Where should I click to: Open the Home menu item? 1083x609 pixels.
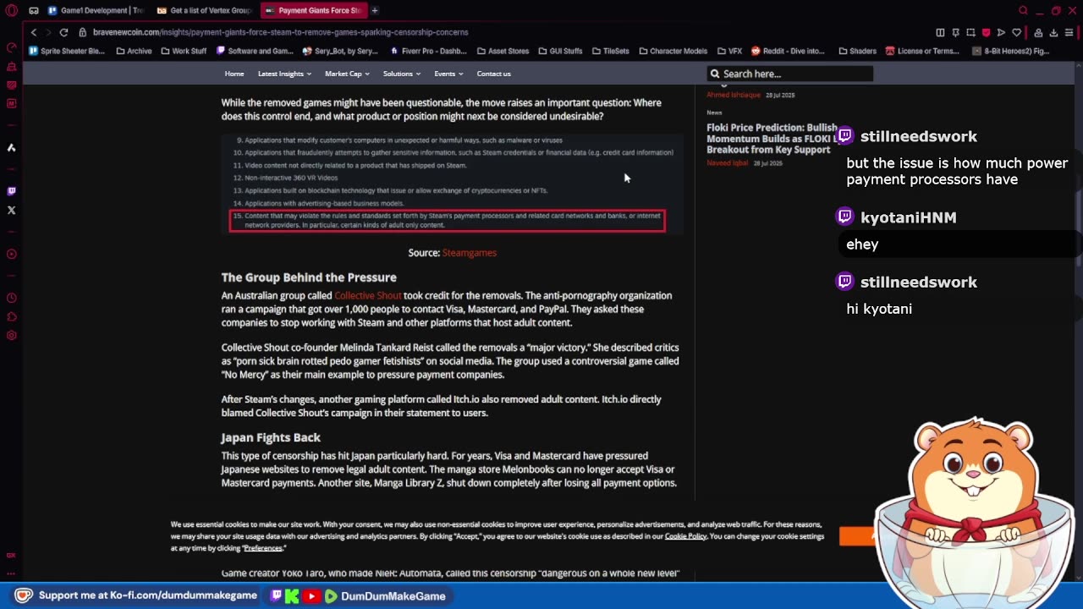tap(234, 74)
